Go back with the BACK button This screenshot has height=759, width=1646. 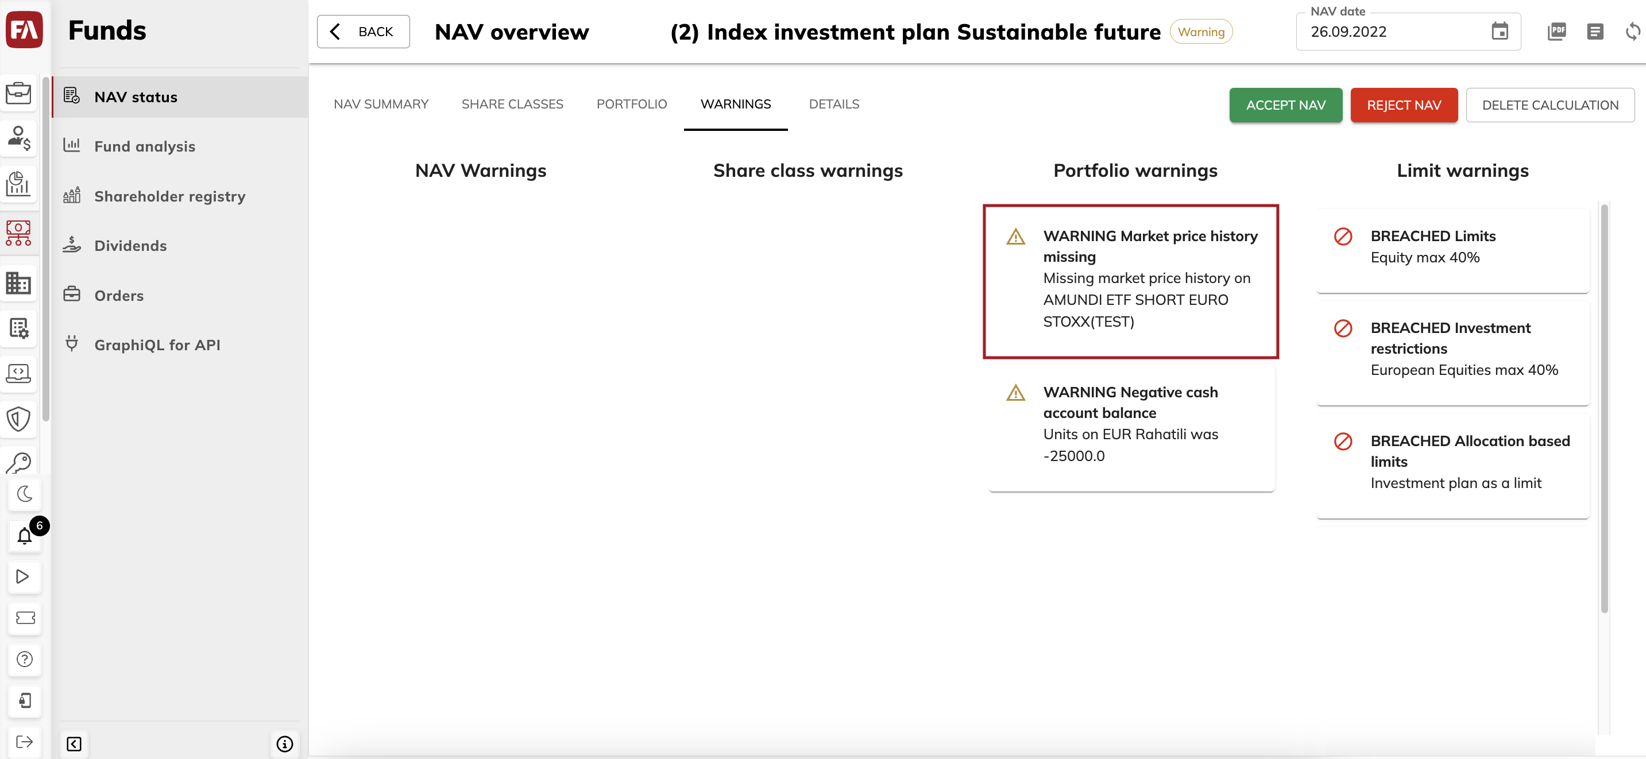[x=363, y=32]
